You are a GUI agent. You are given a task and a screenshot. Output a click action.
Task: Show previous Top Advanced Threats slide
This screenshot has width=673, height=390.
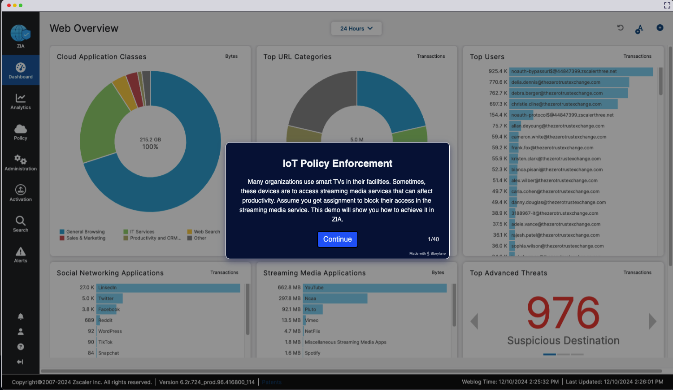coord(474,321)
